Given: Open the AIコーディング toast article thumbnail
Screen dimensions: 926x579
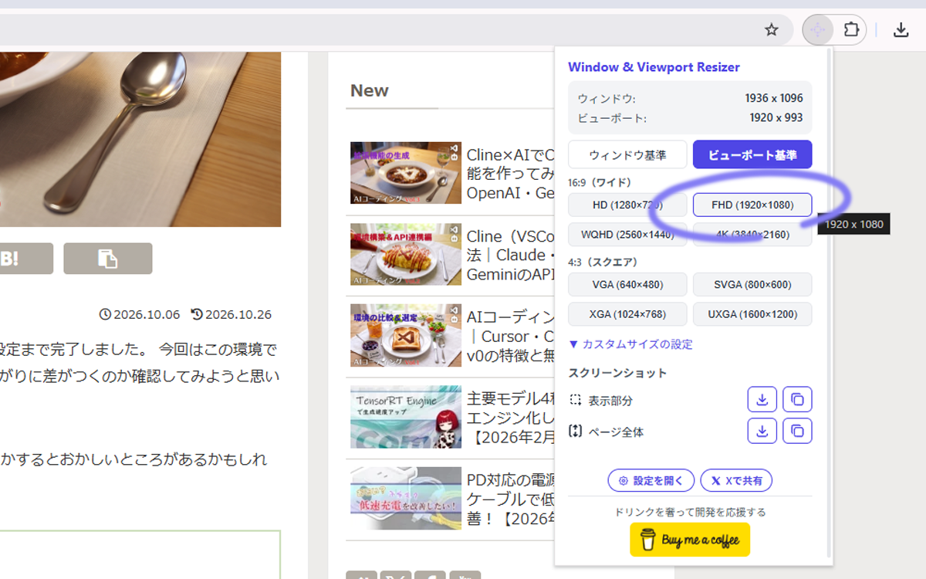Looking at the screenshot, I should tap(406, 335).
